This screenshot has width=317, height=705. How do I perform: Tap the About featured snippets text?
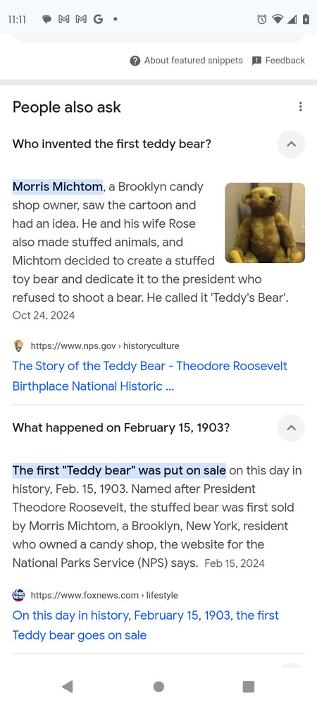[194, 61]
